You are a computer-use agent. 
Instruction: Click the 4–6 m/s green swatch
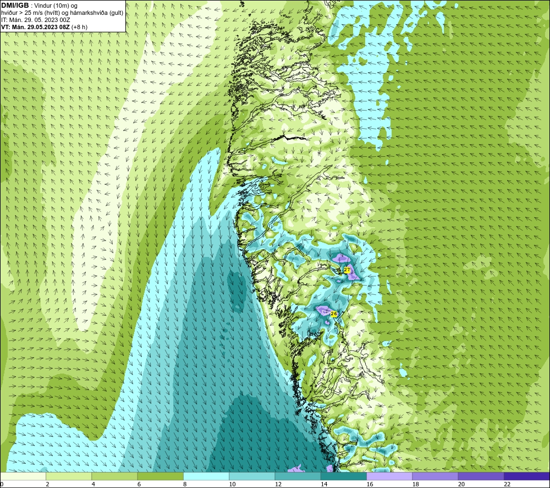114,476
